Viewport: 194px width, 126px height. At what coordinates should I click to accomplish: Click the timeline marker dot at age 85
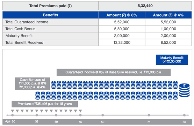click(x=184, y=115)
